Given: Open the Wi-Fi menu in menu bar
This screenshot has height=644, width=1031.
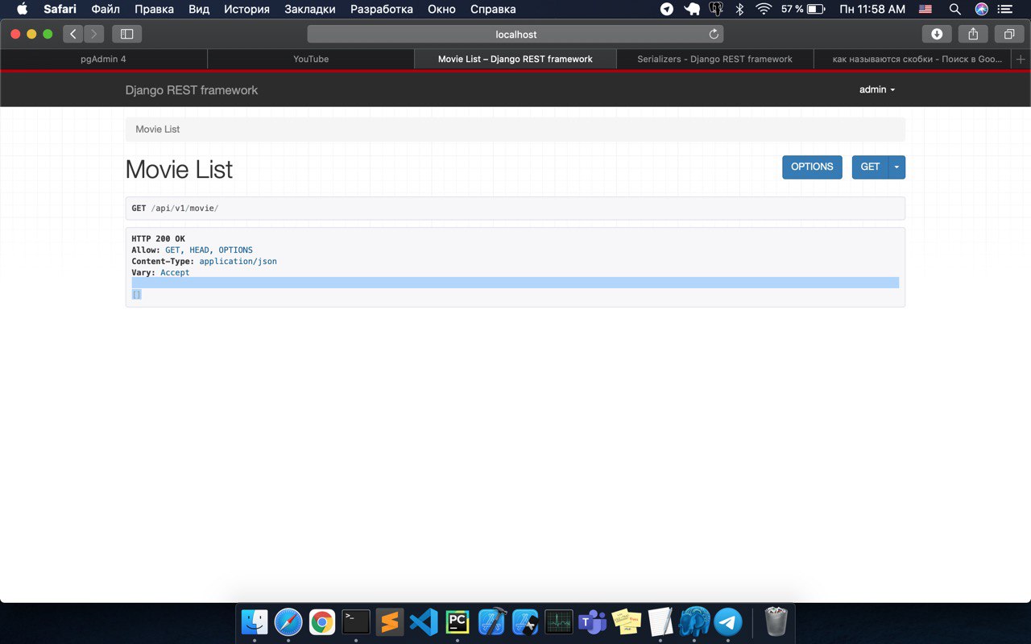Looking at the screenshot, I should pyautogui.click(x=764, y=10).
